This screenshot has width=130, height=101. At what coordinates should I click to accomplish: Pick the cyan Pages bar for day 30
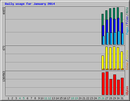119,38
